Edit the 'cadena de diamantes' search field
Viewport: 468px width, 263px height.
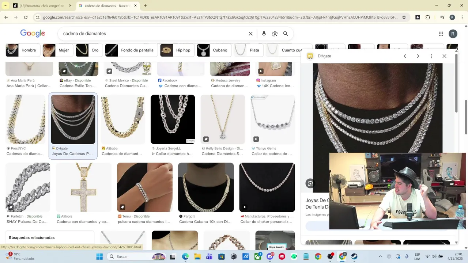pos(154,34)
